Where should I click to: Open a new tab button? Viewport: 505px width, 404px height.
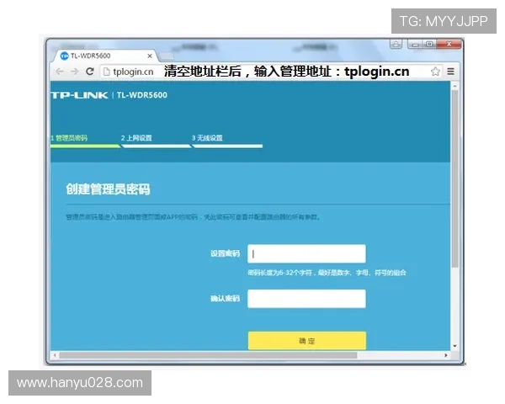tap(167, 56)
